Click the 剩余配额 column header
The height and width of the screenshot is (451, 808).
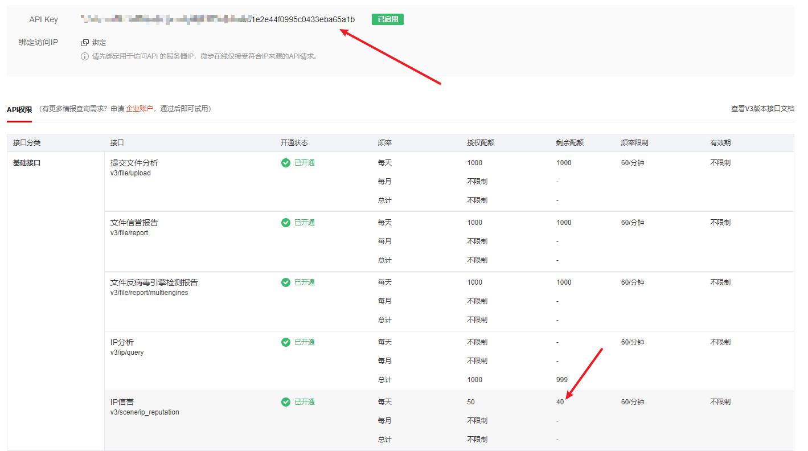(x=570, y=143)
